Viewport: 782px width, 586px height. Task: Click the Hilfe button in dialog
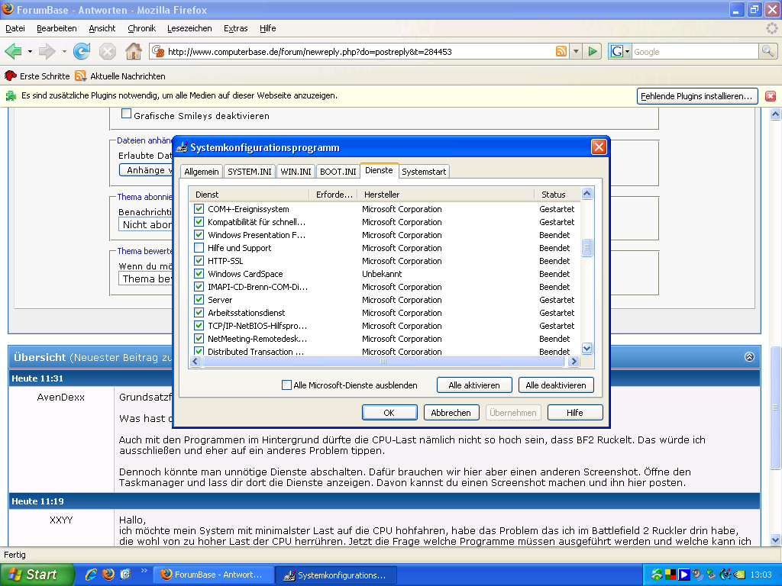pos(575,413)
